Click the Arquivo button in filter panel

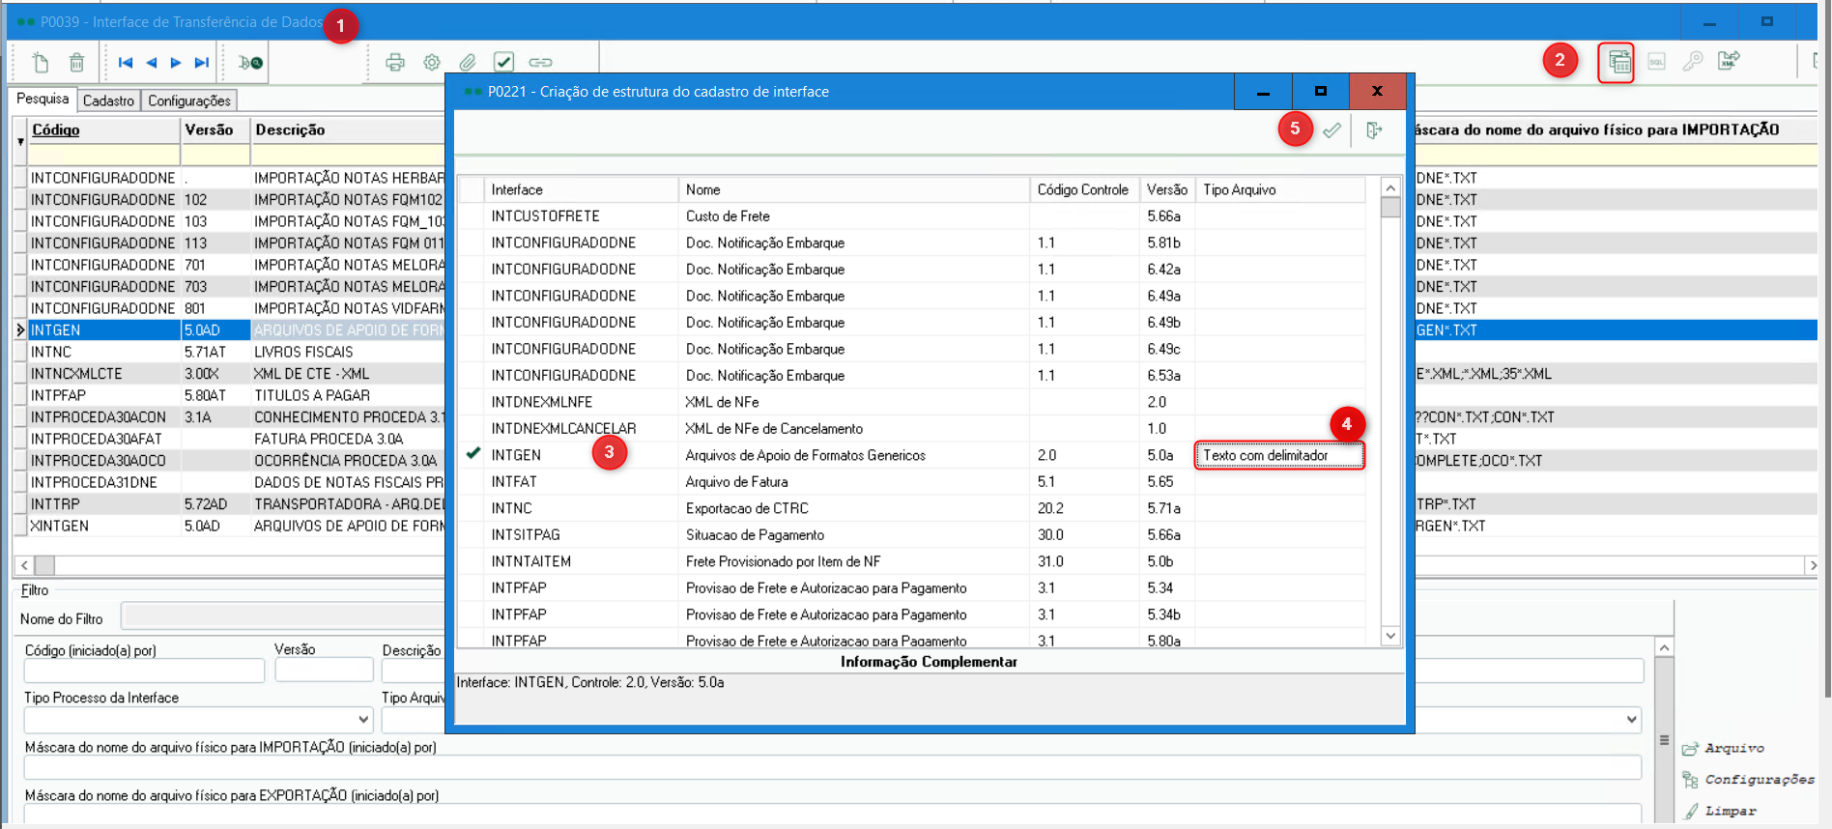[1723, 748]
